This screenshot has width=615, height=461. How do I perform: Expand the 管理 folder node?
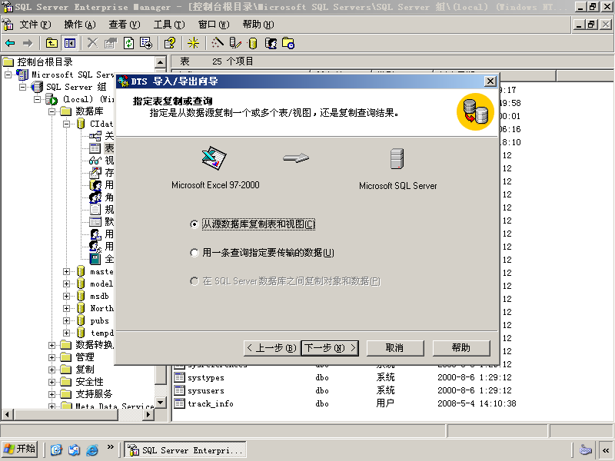click(x=52, y=357)
